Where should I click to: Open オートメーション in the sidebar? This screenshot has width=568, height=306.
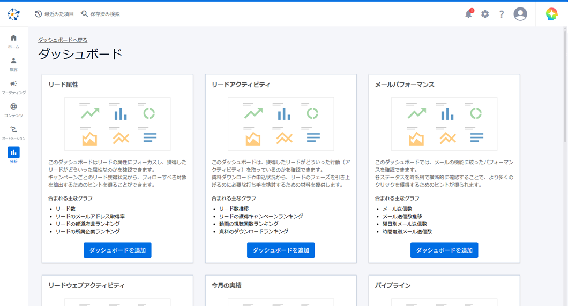(x=14, y=133)
